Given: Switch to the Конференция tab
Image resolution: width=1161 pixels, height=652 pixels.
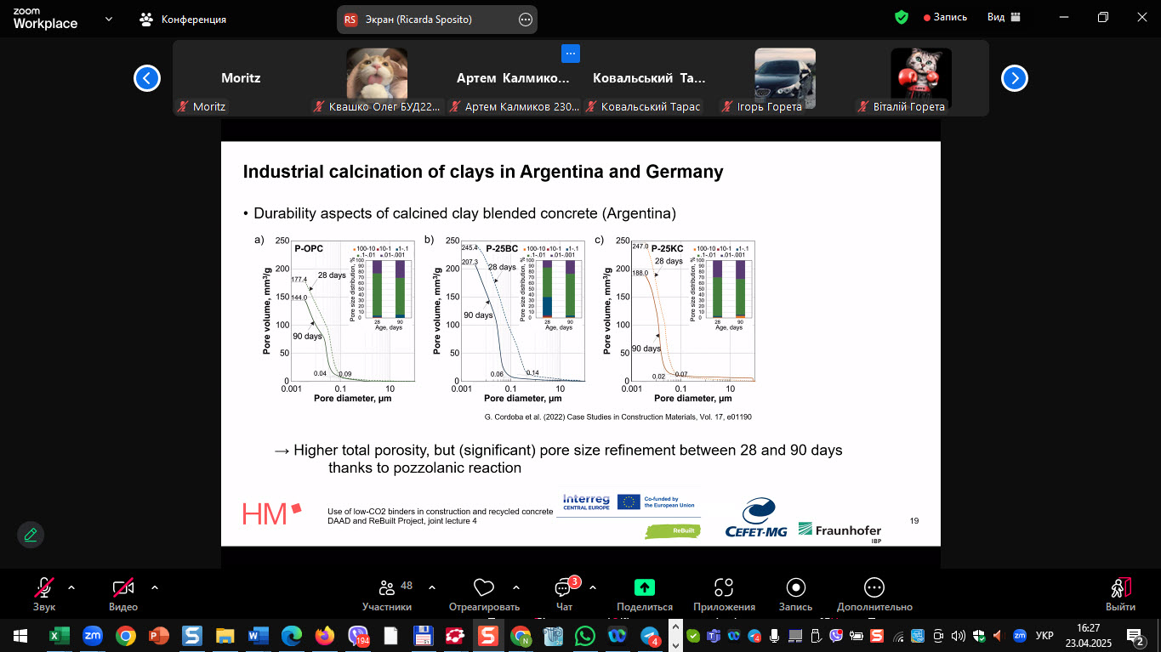Looking at the screenshot, I should [x=184, y=19].
